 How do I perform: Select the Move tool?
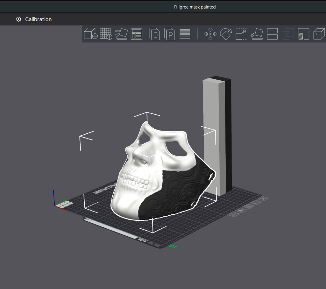coord(210,34)
